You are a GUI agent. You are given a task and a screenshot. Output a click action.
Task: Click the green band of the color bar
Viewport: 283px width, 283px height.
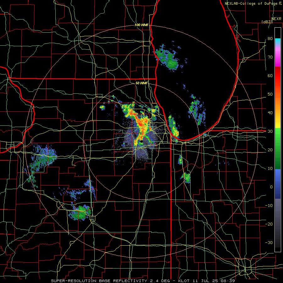click(x=278, y=148)
